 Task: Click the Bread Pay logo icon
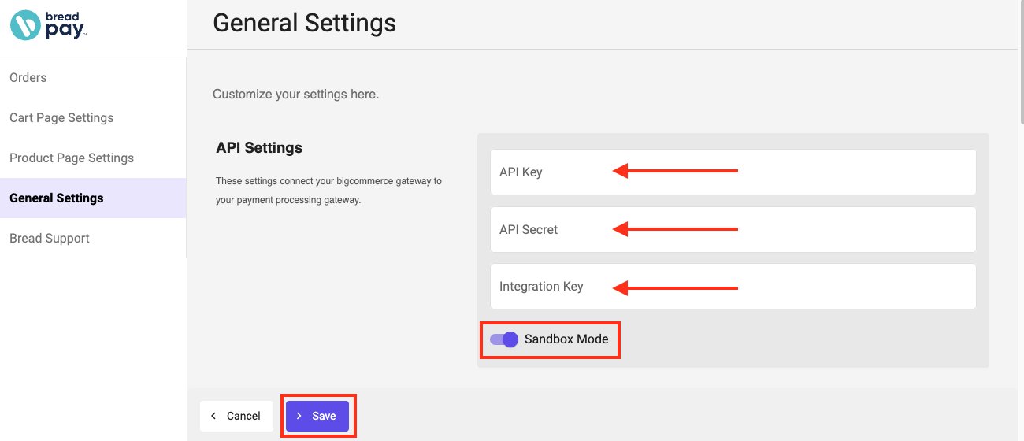tap(25, 25)
